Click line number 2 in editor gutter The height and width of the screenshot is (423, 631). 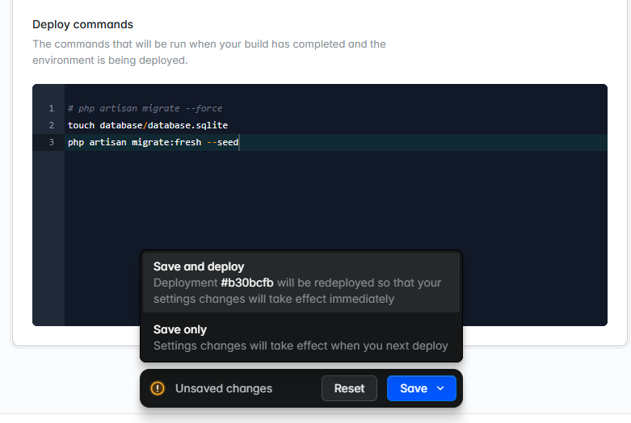(51, 125)
